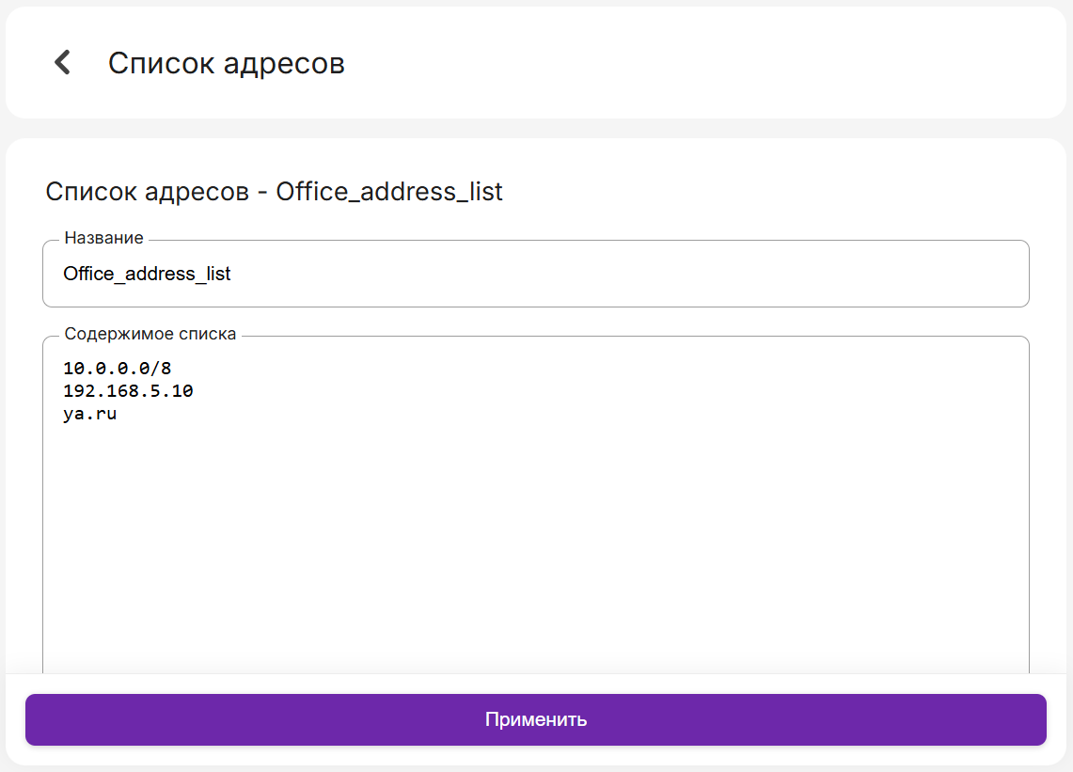The width and height of the screenshot is (1073, 772).
Task: Click the "Список адресов" page header title
Action: (226, 63)
